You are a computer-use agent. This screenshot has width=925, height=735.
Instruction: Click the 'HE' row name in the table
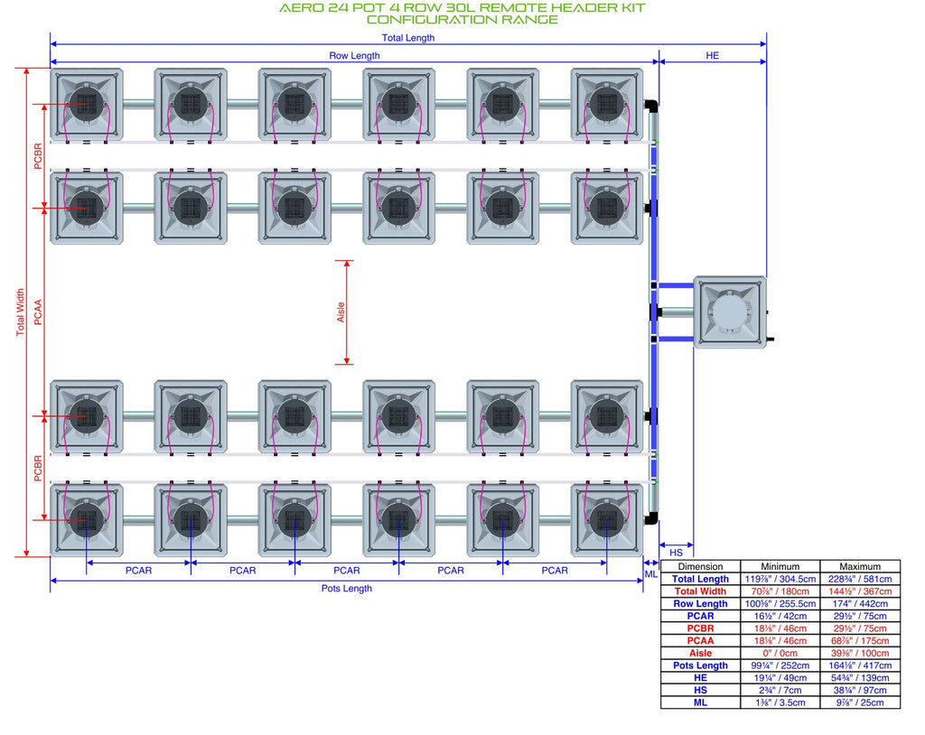(700, 678)
